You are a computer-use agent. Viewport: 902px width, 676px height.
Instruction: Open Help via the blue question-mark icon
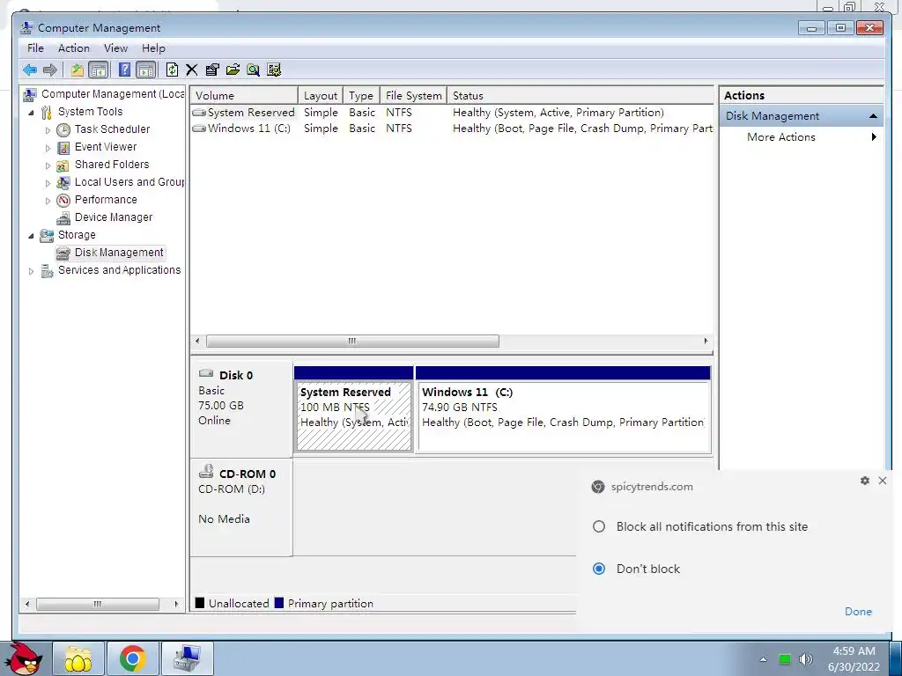[x=124, y=70]
